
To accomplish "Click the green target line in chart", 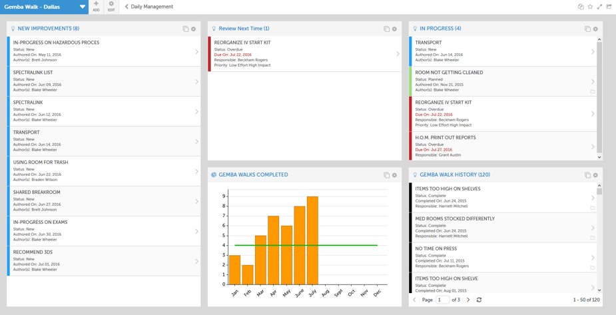I will 306,246.
